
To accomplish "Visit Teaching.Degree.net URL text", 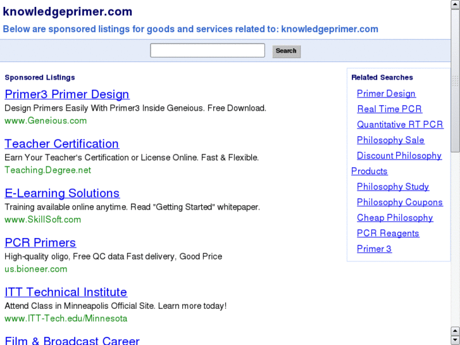I will [48, 170].
